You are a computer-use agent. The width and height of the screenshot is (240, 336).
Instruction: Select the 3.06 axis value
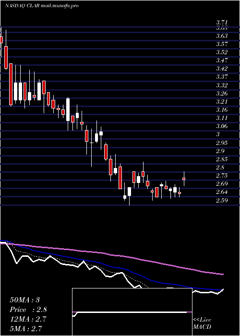pos(222,126)
